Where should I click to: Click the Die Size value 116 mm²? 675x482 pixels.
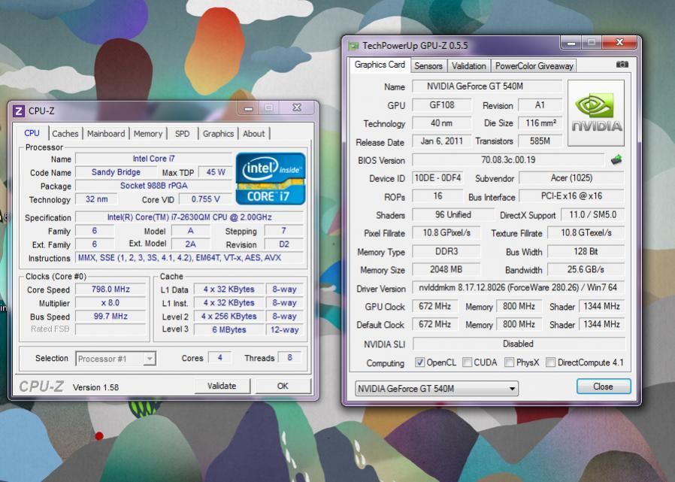[x=540, y=123]
